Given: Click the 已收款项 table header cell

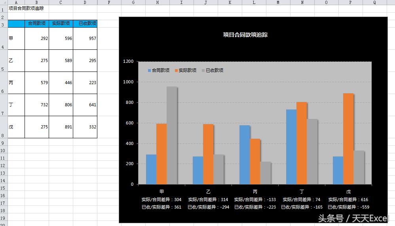Looking at the screenshot, I should (x=85, y=24).
